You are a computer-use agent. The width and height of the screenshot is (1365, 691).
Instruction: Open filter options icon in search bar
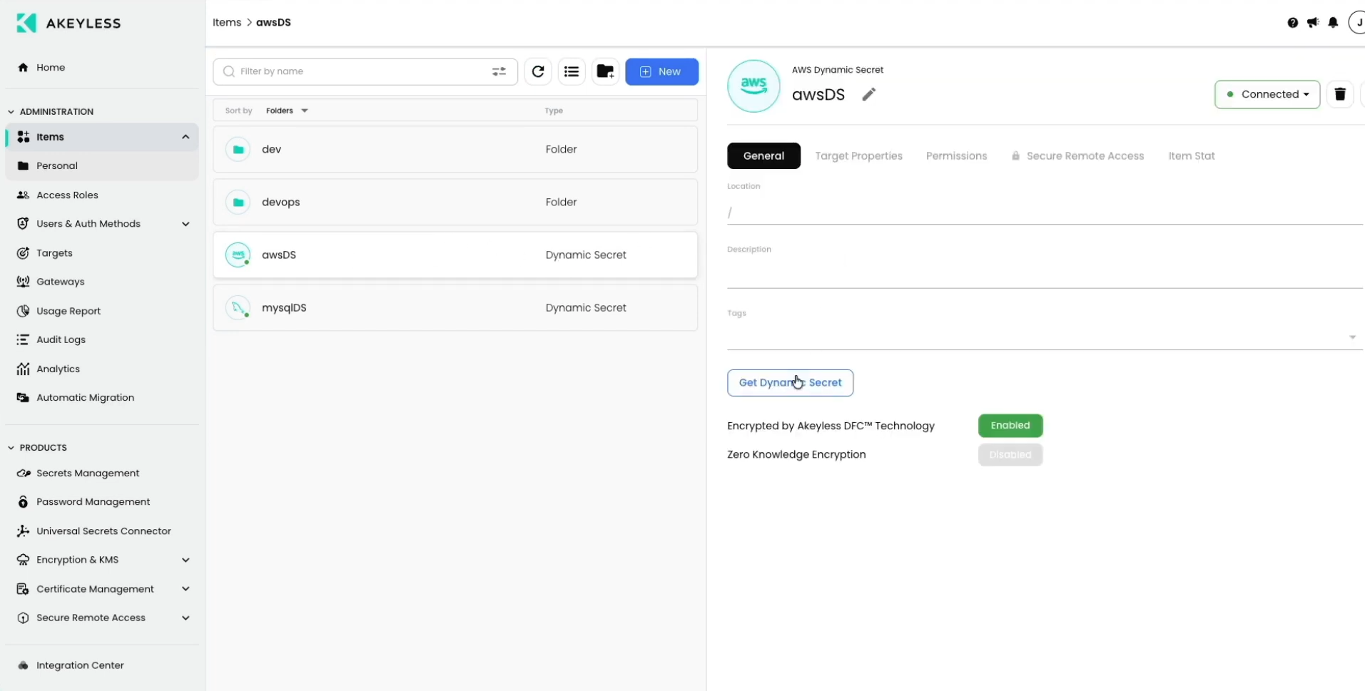(499, 71)
